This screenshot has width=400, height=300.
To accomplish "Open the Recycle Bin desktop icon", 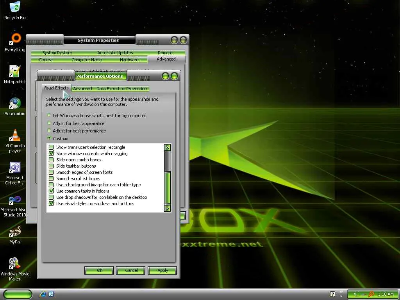I will (x=15, y=10).
